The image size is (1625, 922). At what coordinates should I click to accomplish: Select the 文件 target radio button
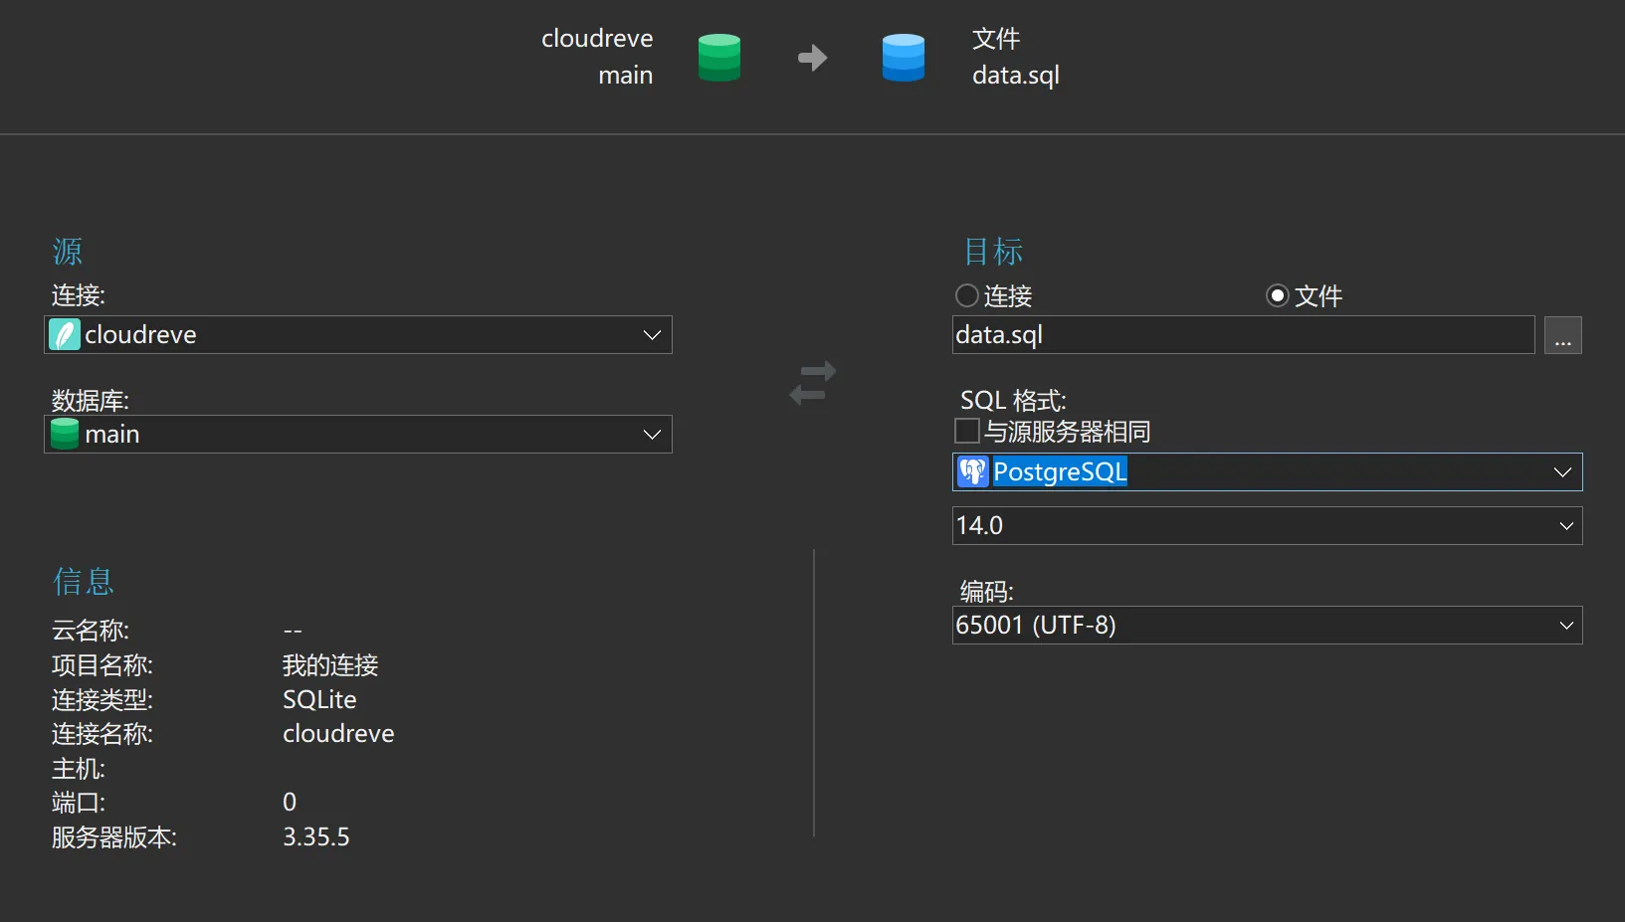click(1278, 295)
